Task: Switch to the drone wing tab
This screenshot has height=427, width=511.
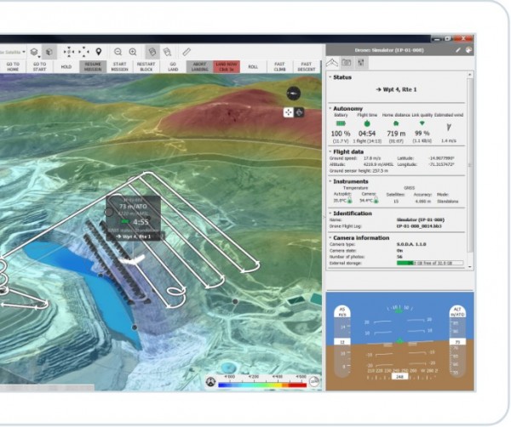Action: (x=332, y=62)
